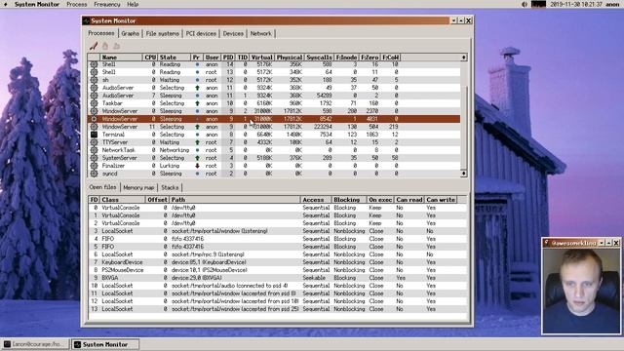
Task: Click the green priority arrow for TTYServer
Action: pos(197,142)
